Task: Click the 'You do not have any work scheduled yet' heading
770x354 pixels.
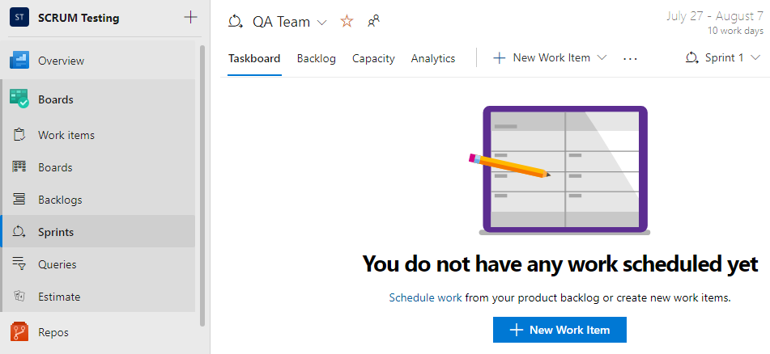Action: 560,263
